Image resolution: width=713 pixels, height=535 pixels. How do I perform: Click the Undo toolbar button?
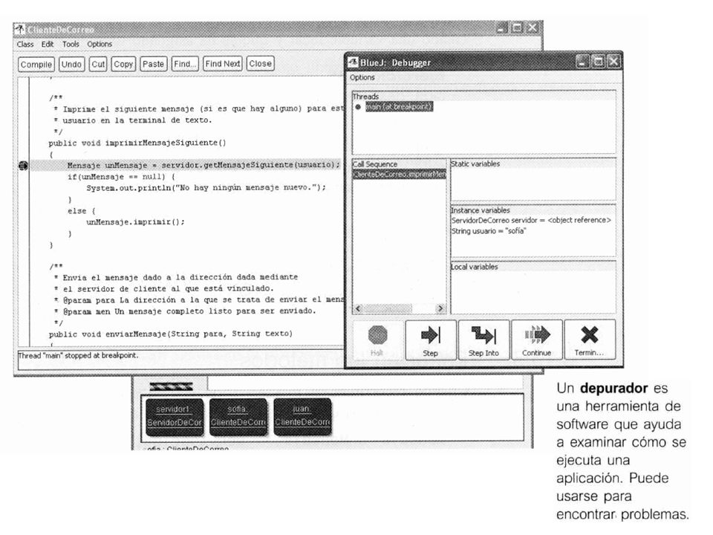point(71,64)
